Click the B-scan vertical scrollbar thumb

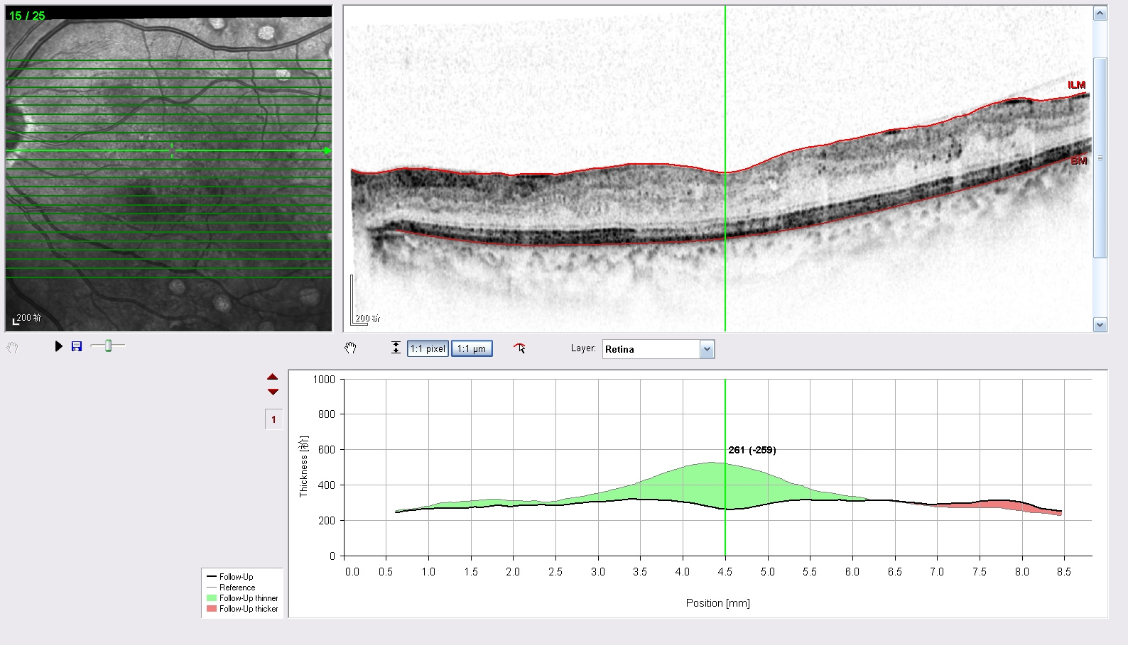point(1100,158)
